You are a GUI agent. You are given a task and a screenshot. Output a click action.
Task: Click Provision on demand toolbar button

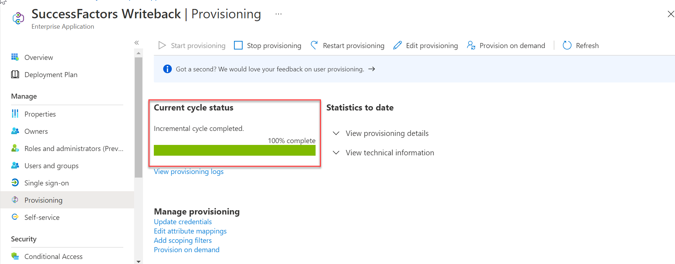click(506, 46)
